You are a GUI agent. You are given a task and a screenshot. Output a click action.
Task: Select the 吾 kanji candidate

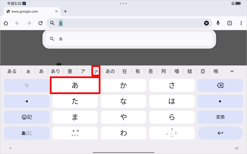coord(151,71)
